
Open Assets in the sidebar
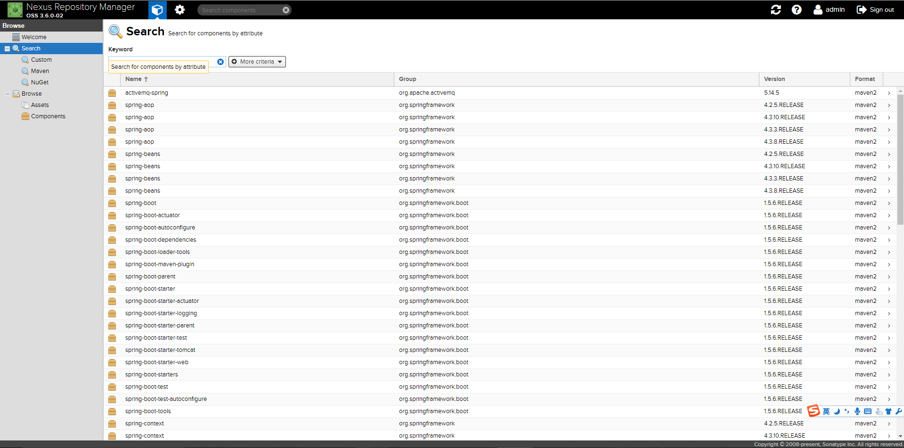(x=40, y=105)
